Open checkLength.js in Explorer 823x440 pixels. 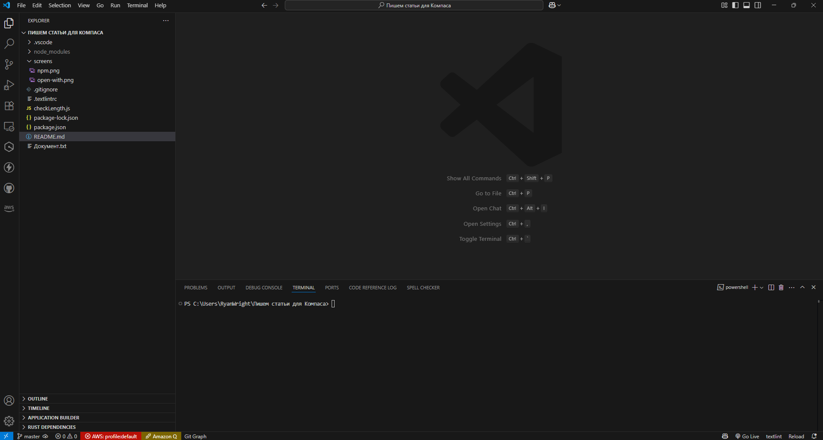97,108
